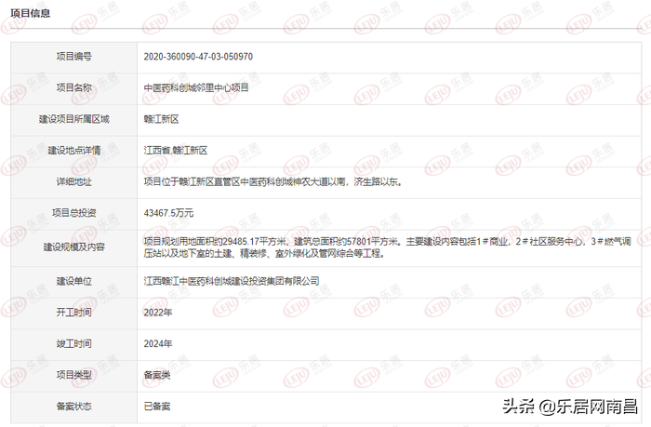The width and height of the screenshot is (651, 427).
Task: Select the investment value 43467.5万元
Action: point(168,213)
